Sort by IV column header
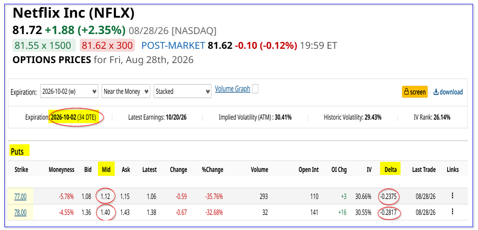 point(369,169)
